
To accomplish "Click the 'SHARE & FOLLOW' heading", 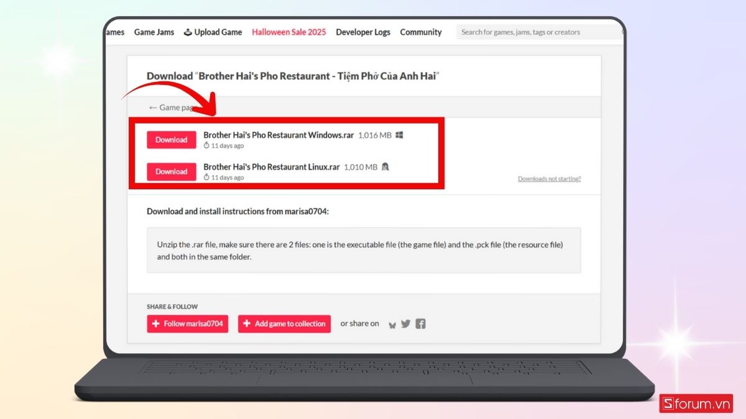I will [172, 307].
